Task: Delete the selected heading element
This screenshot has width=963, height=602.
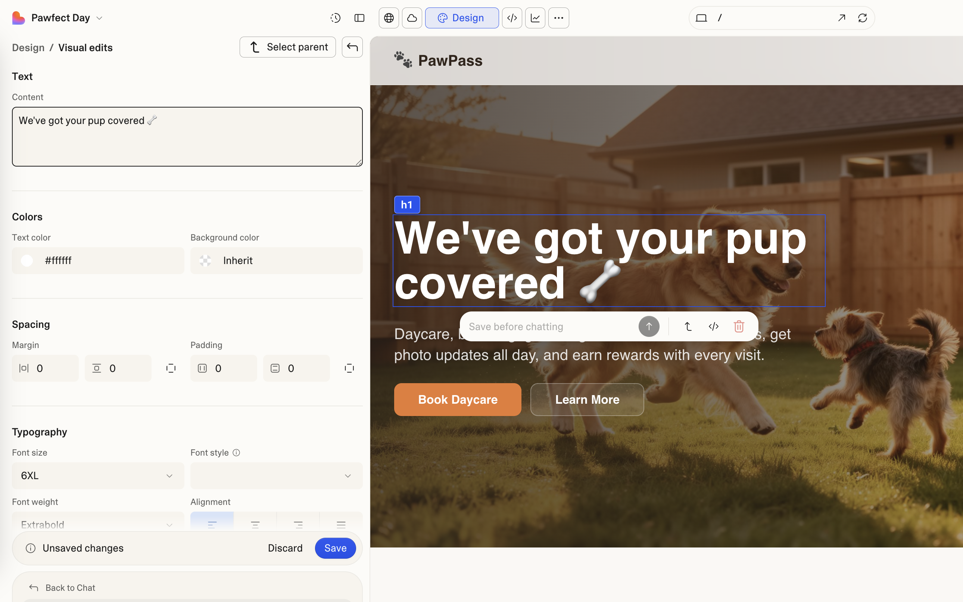Action: coord(739,326)
